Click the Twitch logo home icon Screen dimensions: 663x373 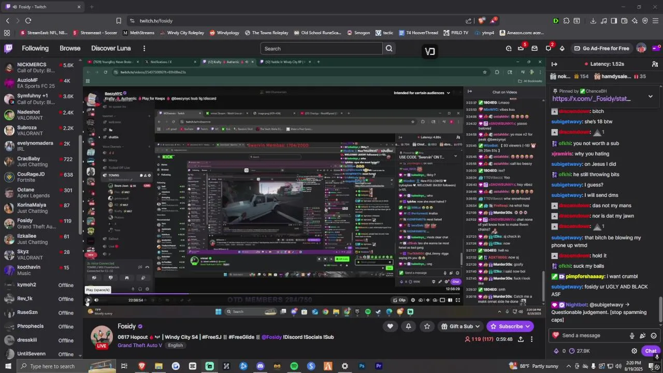point(8,48)
